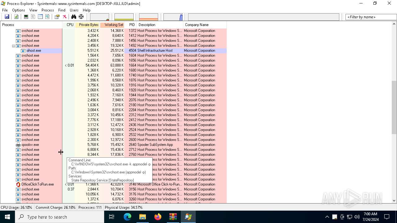Click the Refresh Now toolbar icon
Screen dimensions: 397x223
pos(16,17)
